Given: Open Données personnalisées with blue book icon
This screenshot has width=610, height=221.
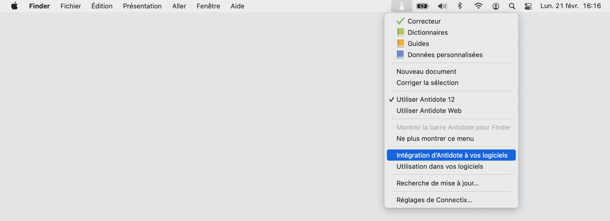Looking at the screenshot, I should tap(445, 55).
